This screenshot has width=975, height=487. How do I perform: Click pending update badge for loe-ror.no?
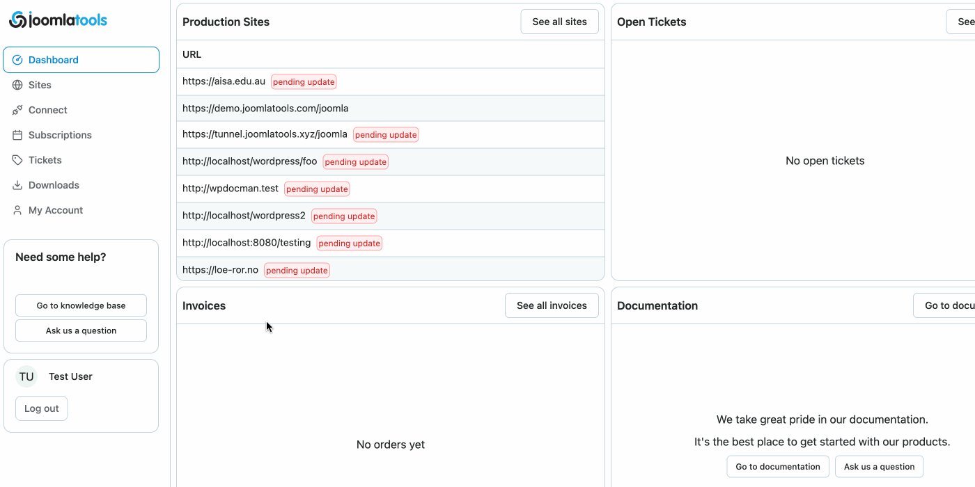297,271
